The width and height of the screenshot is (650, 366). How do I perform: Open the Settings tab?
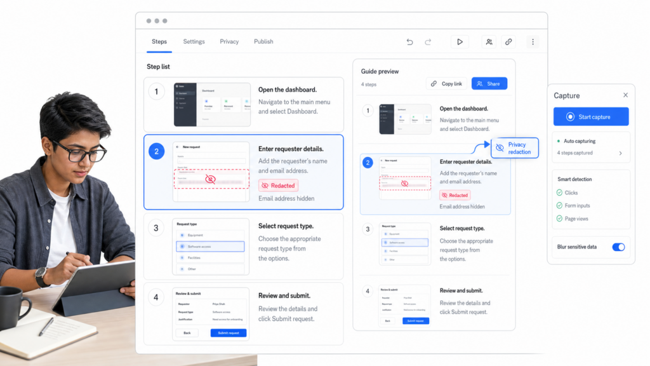194,41
